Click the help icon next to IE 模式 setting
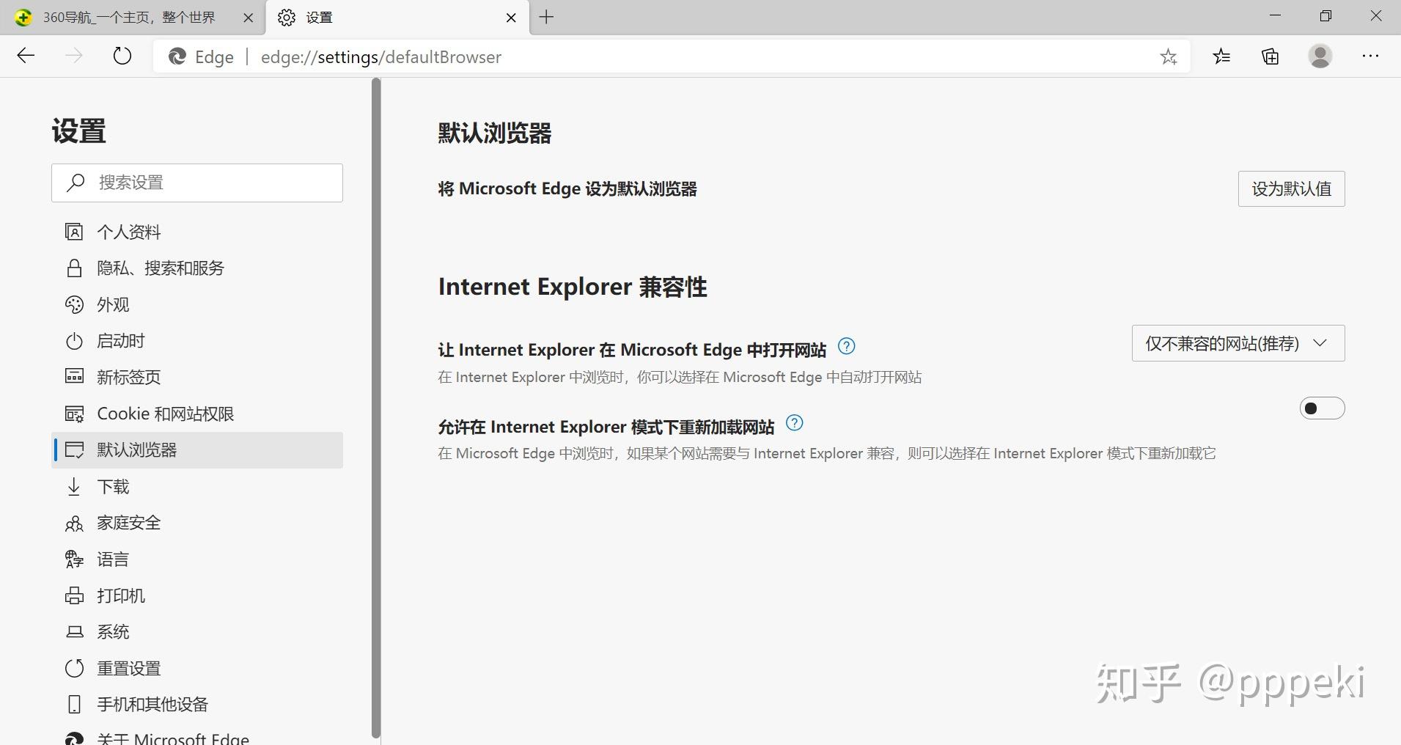Screen dimensions: 1401x745 tap(795, 423)
